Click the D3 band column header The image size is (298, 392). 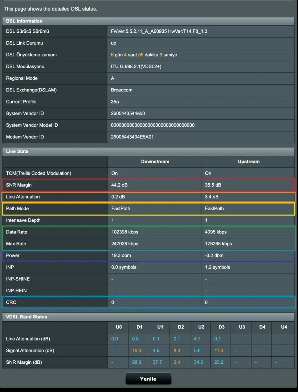pyautogui.click(x=221, y=327)
